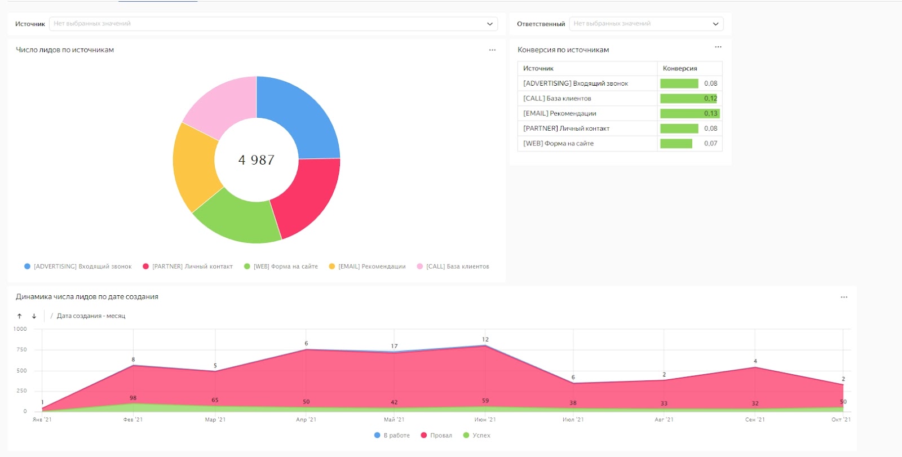Viewport: 902px width, 457px height.
Task: Click the Июн '21 axis label
Action: (x=485, y=420)
